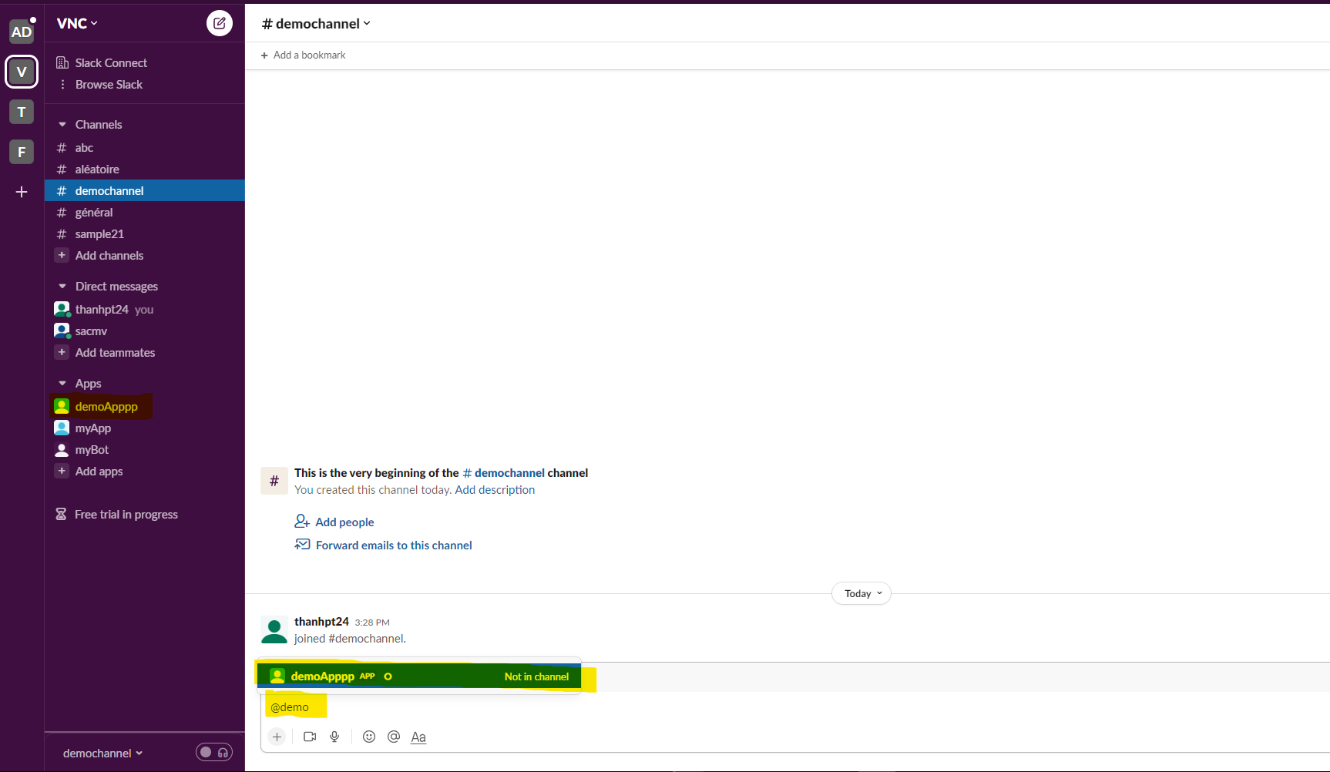This screenshot has height=772, width=1330.
Task: Open the emoji picker
Action: tap(369, 737)
